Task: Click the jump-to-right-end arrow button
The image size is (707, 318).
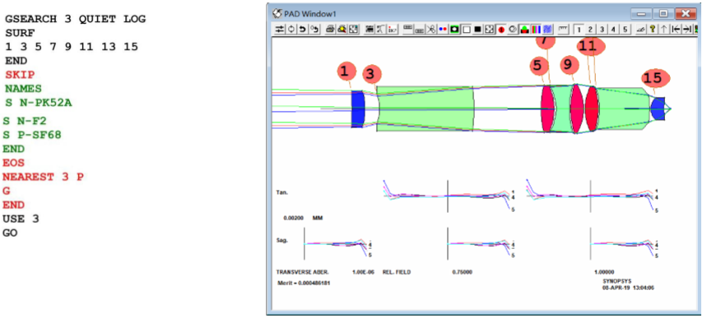Action: coord(686,30)
